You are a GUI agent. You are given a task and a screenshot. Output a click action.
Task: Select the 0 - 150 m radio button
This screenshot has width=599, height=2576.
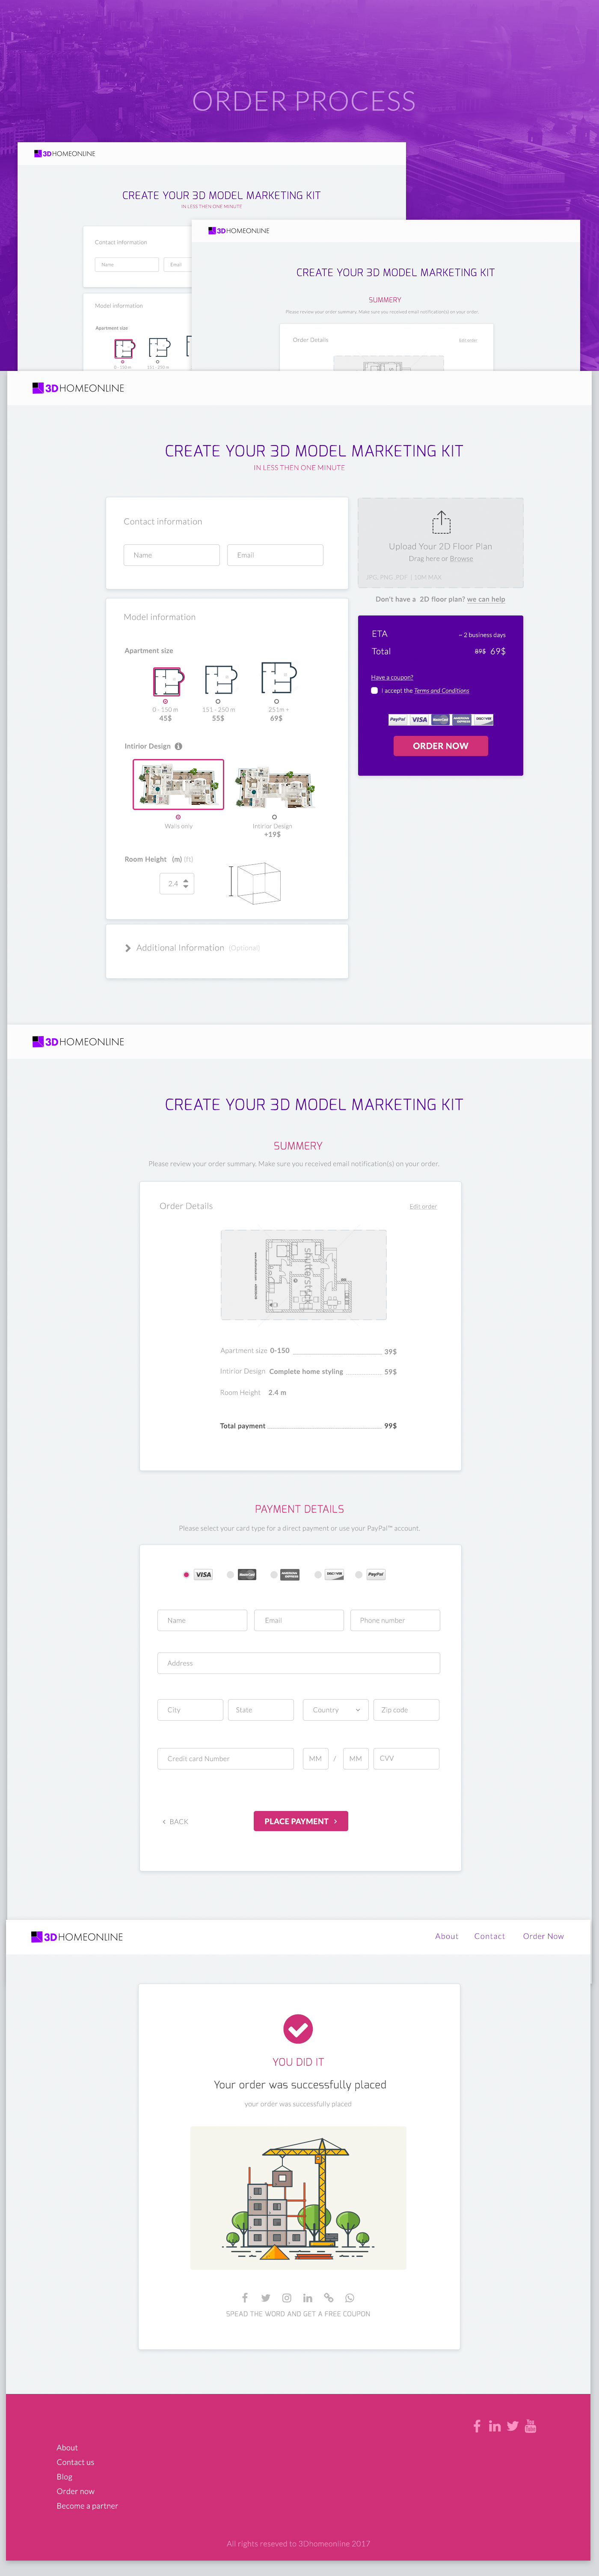point(165,701)
